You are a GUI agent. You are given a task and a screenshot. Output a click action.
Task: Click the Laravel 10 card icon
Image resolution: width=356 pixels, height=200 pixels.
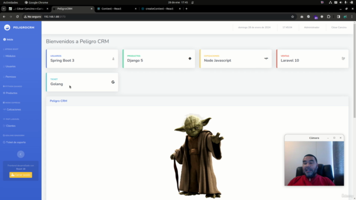click(343, 58)
